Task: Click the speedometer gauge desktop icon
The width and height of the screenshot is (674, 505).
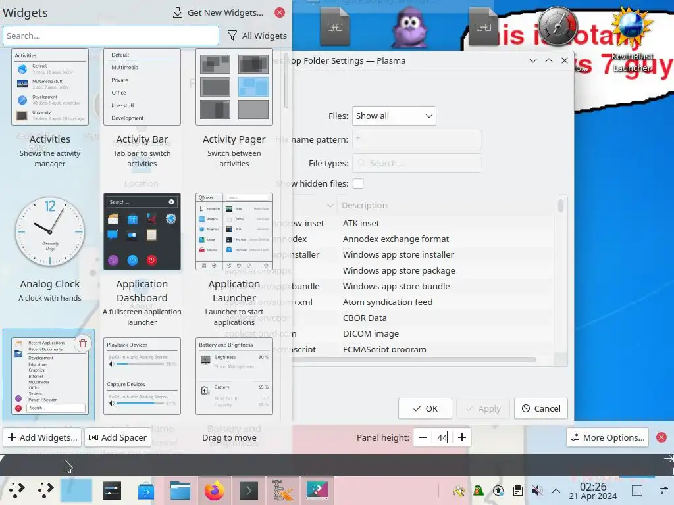Action: pyautogui.click(x=558, y=26)
